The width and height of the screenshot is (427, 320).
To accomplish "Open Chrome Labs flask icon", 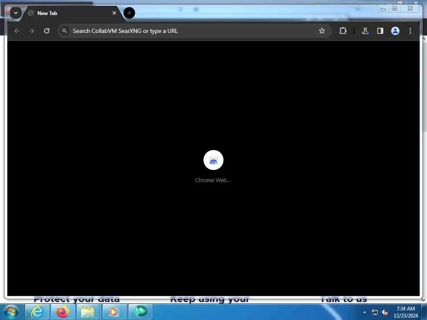I will click(x=365, y=31).
